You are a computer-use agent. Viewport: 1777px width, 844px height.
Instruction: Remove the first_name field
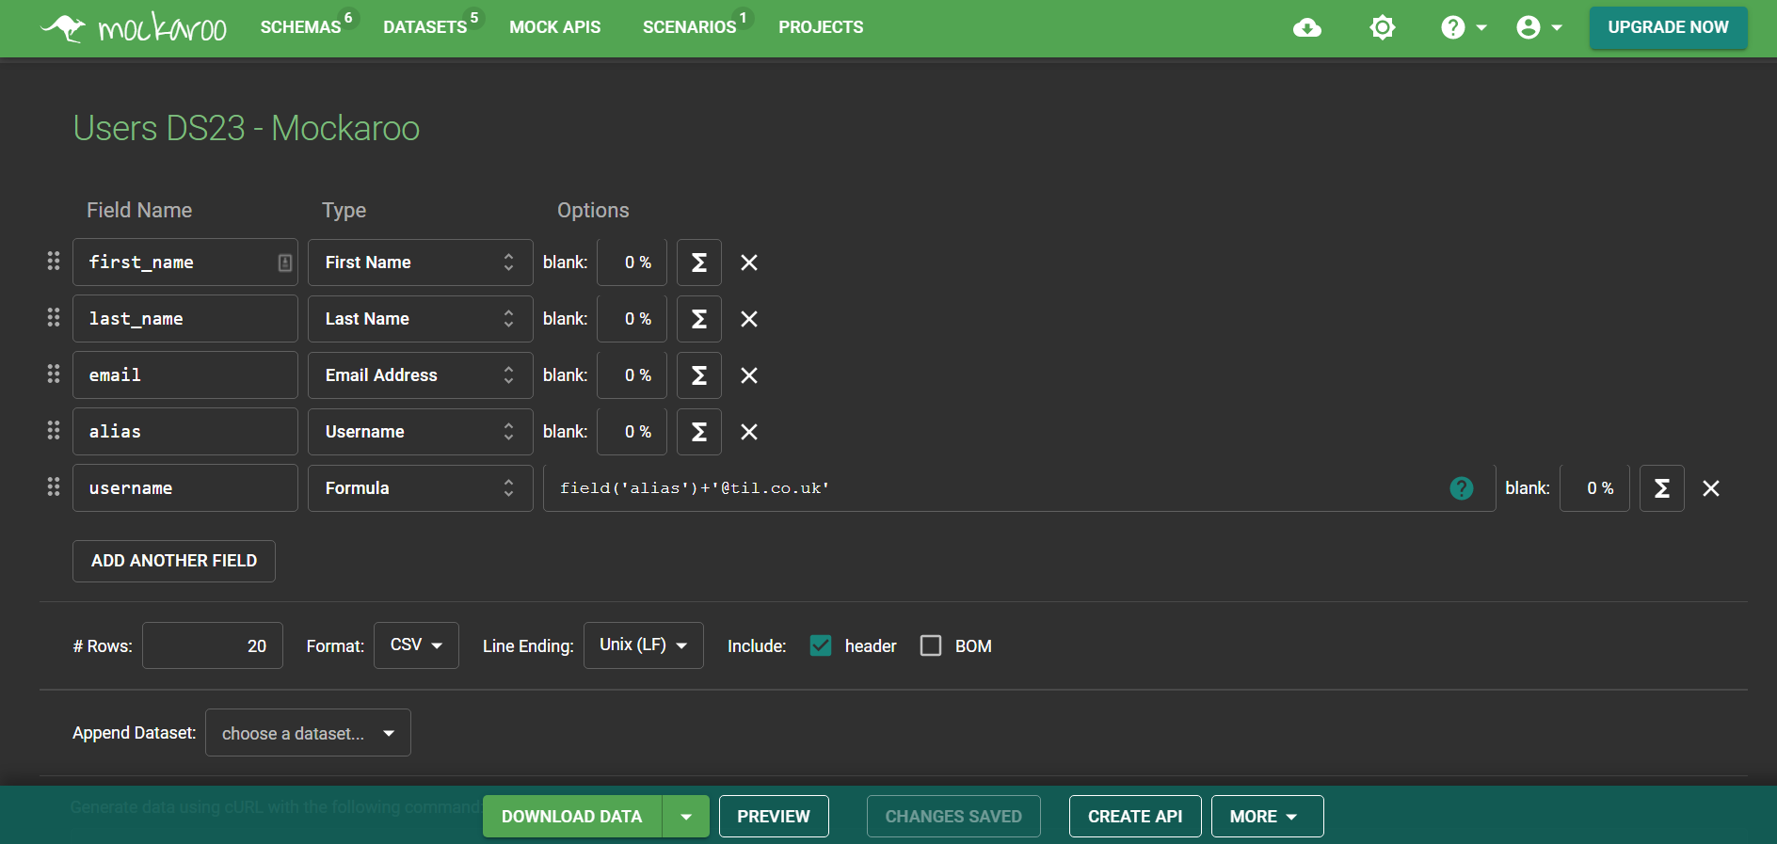point(749,263)
